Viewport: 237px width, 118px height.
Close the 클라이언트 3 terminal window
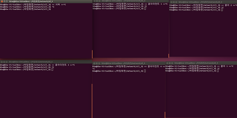pyautogui.click(x=2, y=62)
